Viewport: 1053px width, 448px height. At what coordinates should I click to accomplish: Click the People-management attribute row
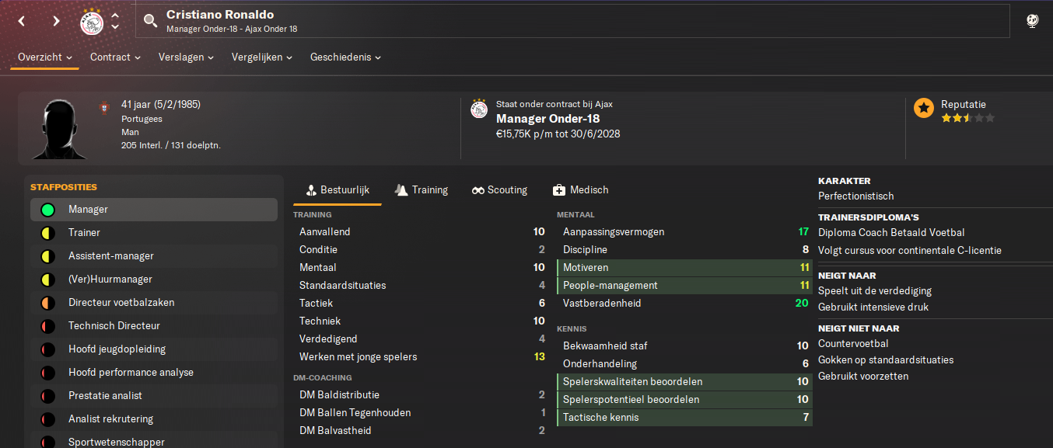(684, 285)
